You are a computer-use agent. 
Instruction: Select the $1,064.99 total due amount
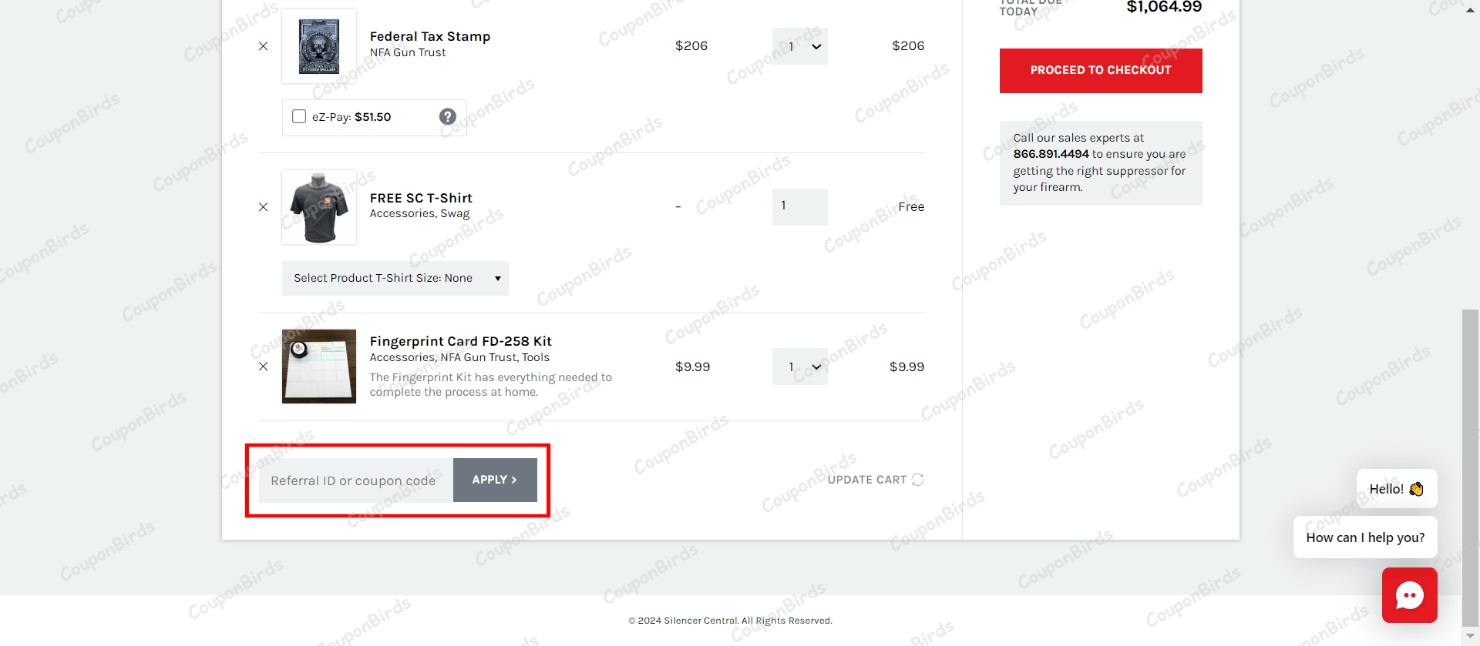click(1164, 7)
